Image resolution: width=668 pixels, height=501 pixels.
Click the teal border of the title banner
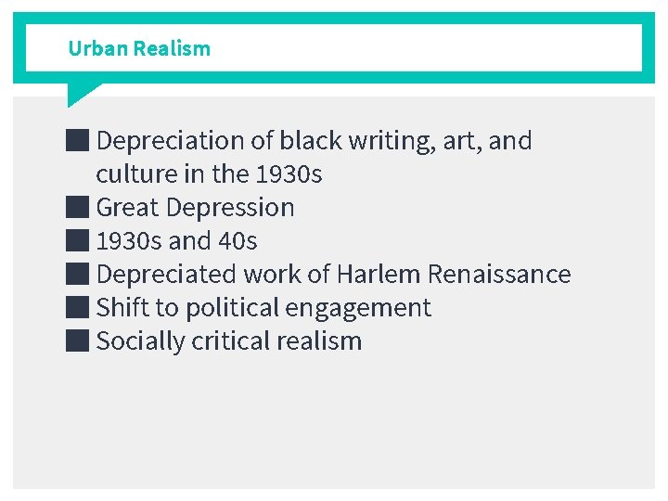point(334,19)
